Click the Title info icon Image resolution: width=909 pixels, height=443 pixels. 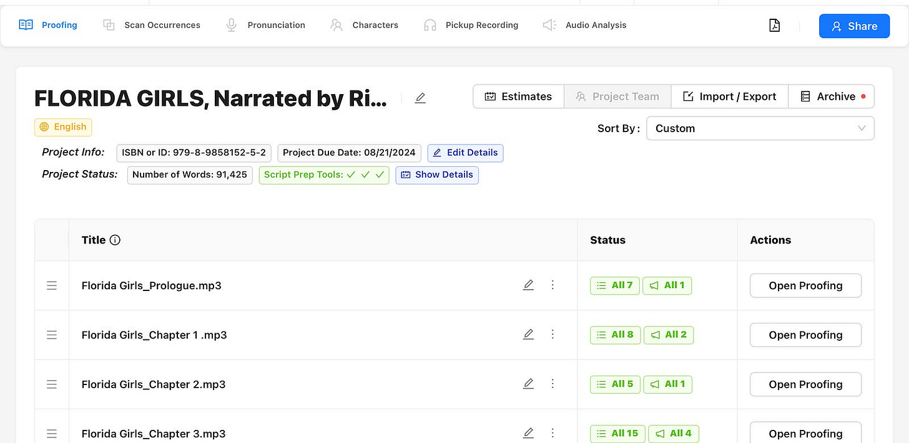point(115,240)
